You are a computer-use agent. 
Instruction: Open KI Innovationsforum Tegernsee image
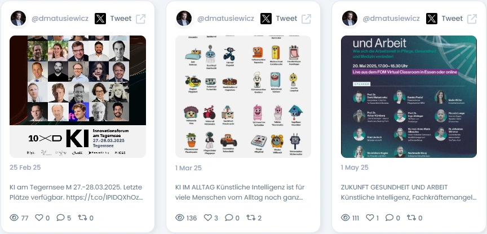click(78, 96)
